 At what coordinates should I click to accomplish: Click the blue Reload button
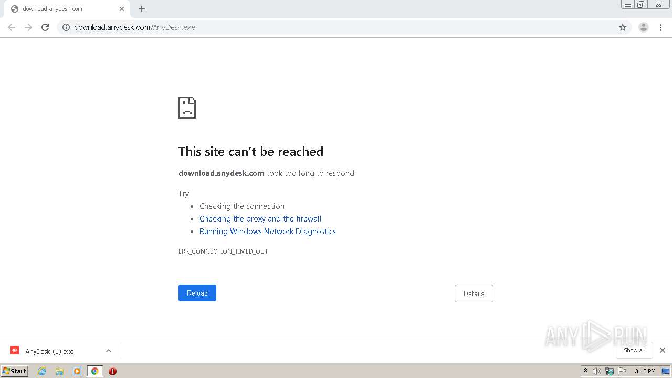197,293
